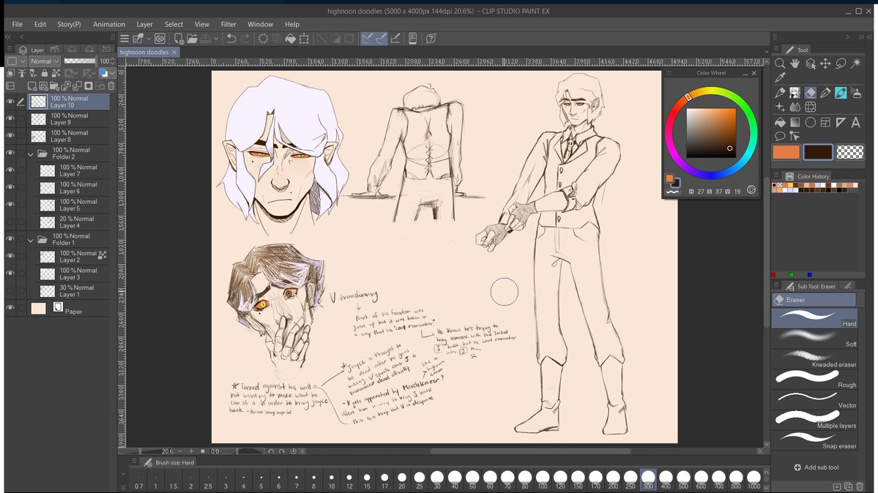878x493 pixels.
Task: Open the Select menu
Action: (174, 24)
